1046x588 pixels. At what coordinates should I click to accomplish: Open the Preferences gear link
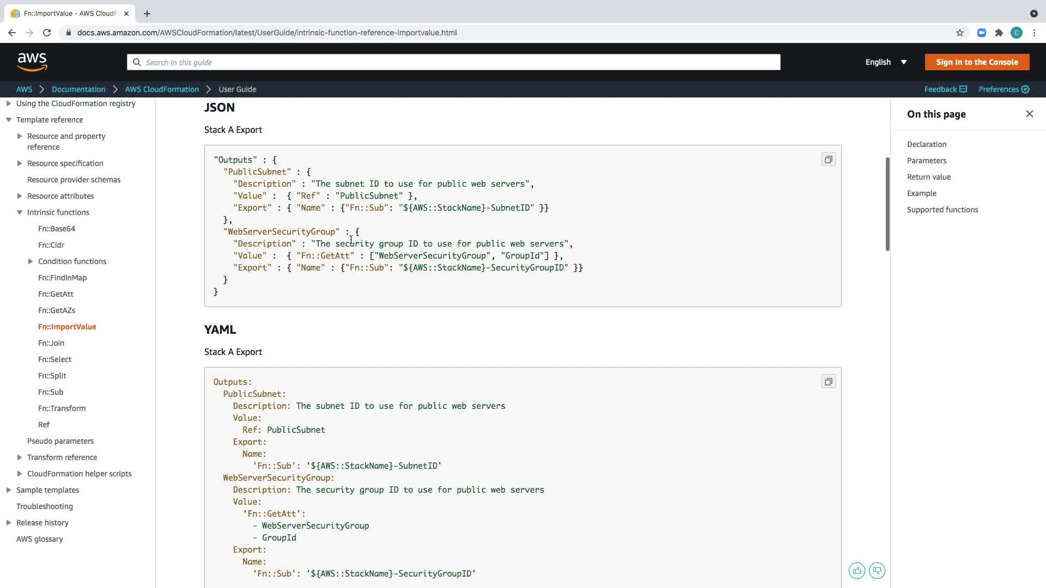coord(1004,89)
